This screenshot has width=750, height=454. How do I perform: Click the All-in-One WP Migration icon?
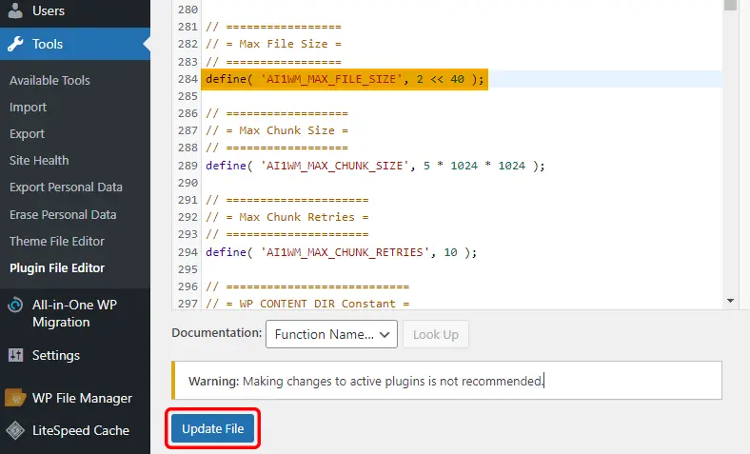click(15, 306)
